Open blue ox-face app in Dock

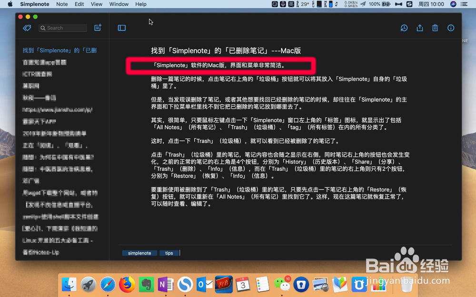point(359,284)
